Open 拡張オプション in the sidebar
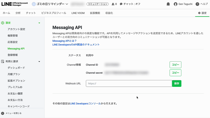This screenshot has height=118, width=210. pos(16,81)
